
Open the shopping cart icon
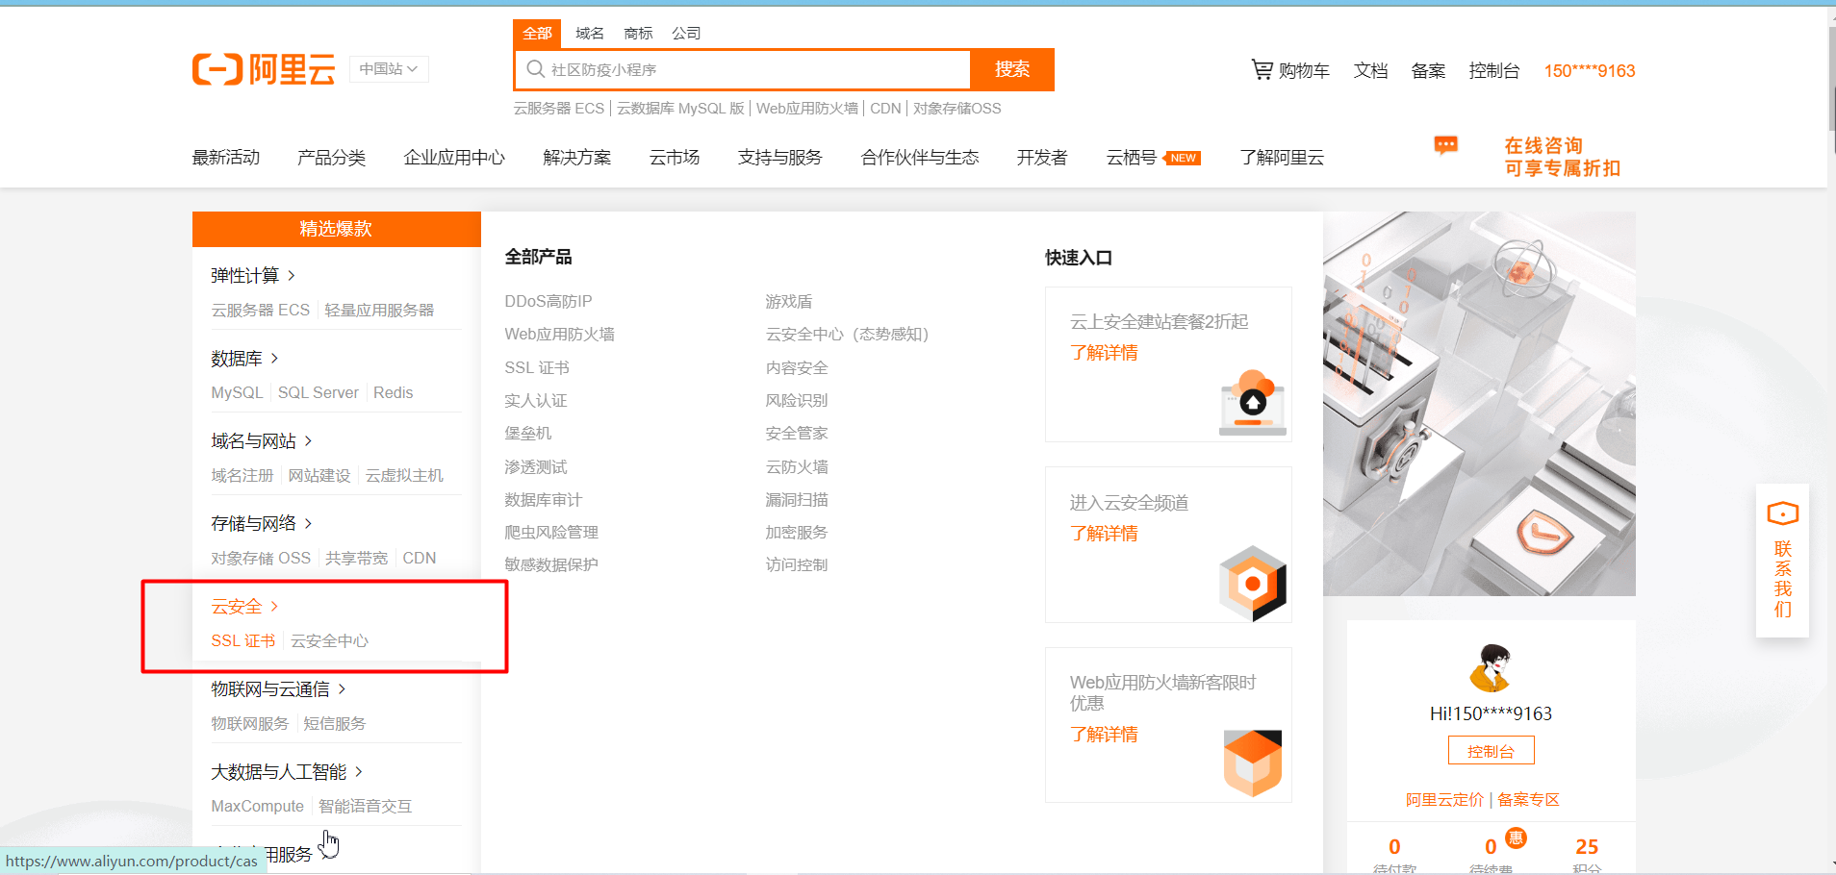coord(1262,69)
